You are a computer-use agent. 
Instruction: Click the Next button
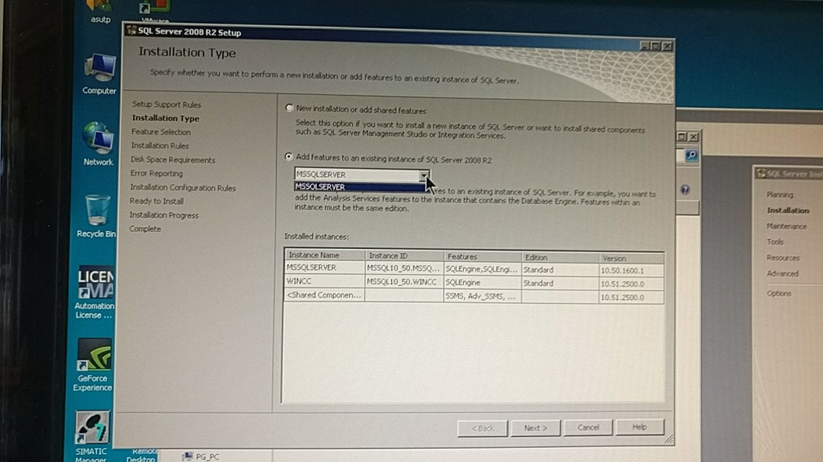tap(536, 428)
